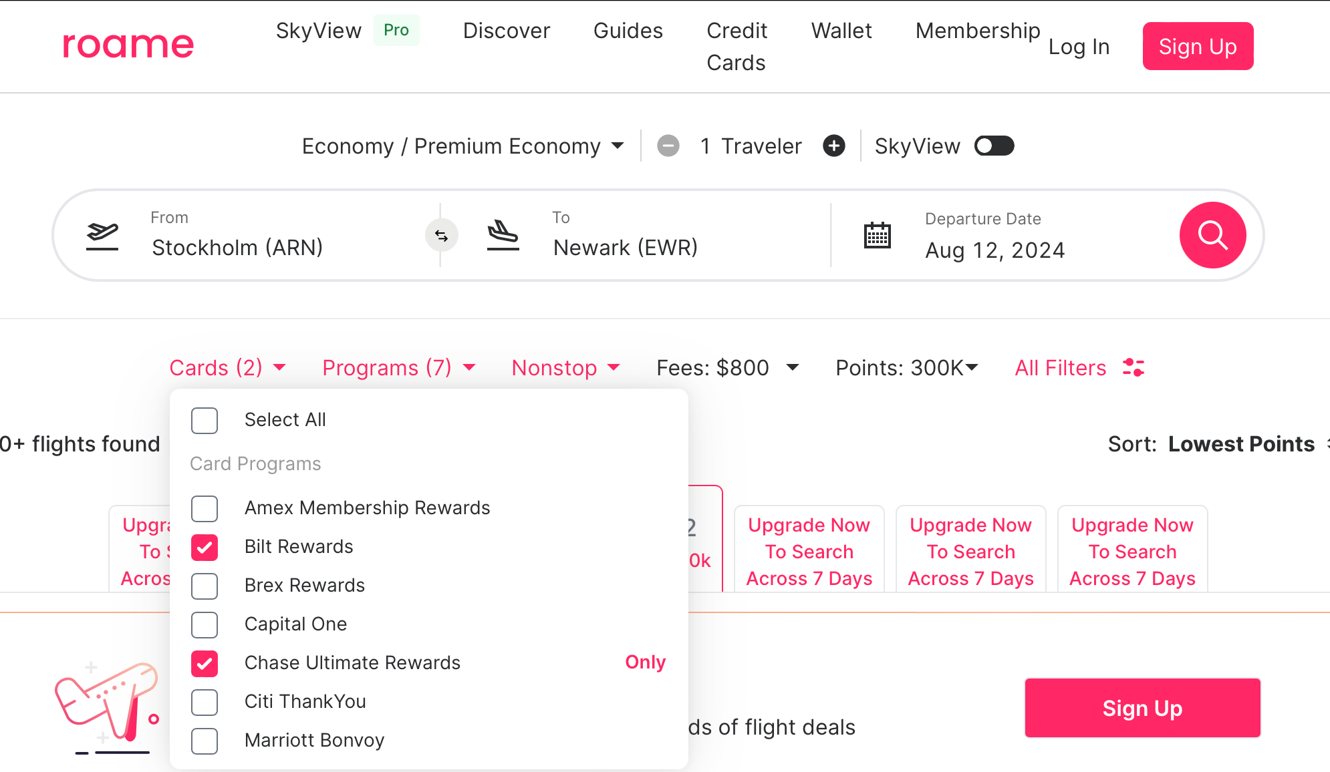Screen dimensions: 1330x772
Task: Click the Log In link
Action: click(x=1079, y=47)
